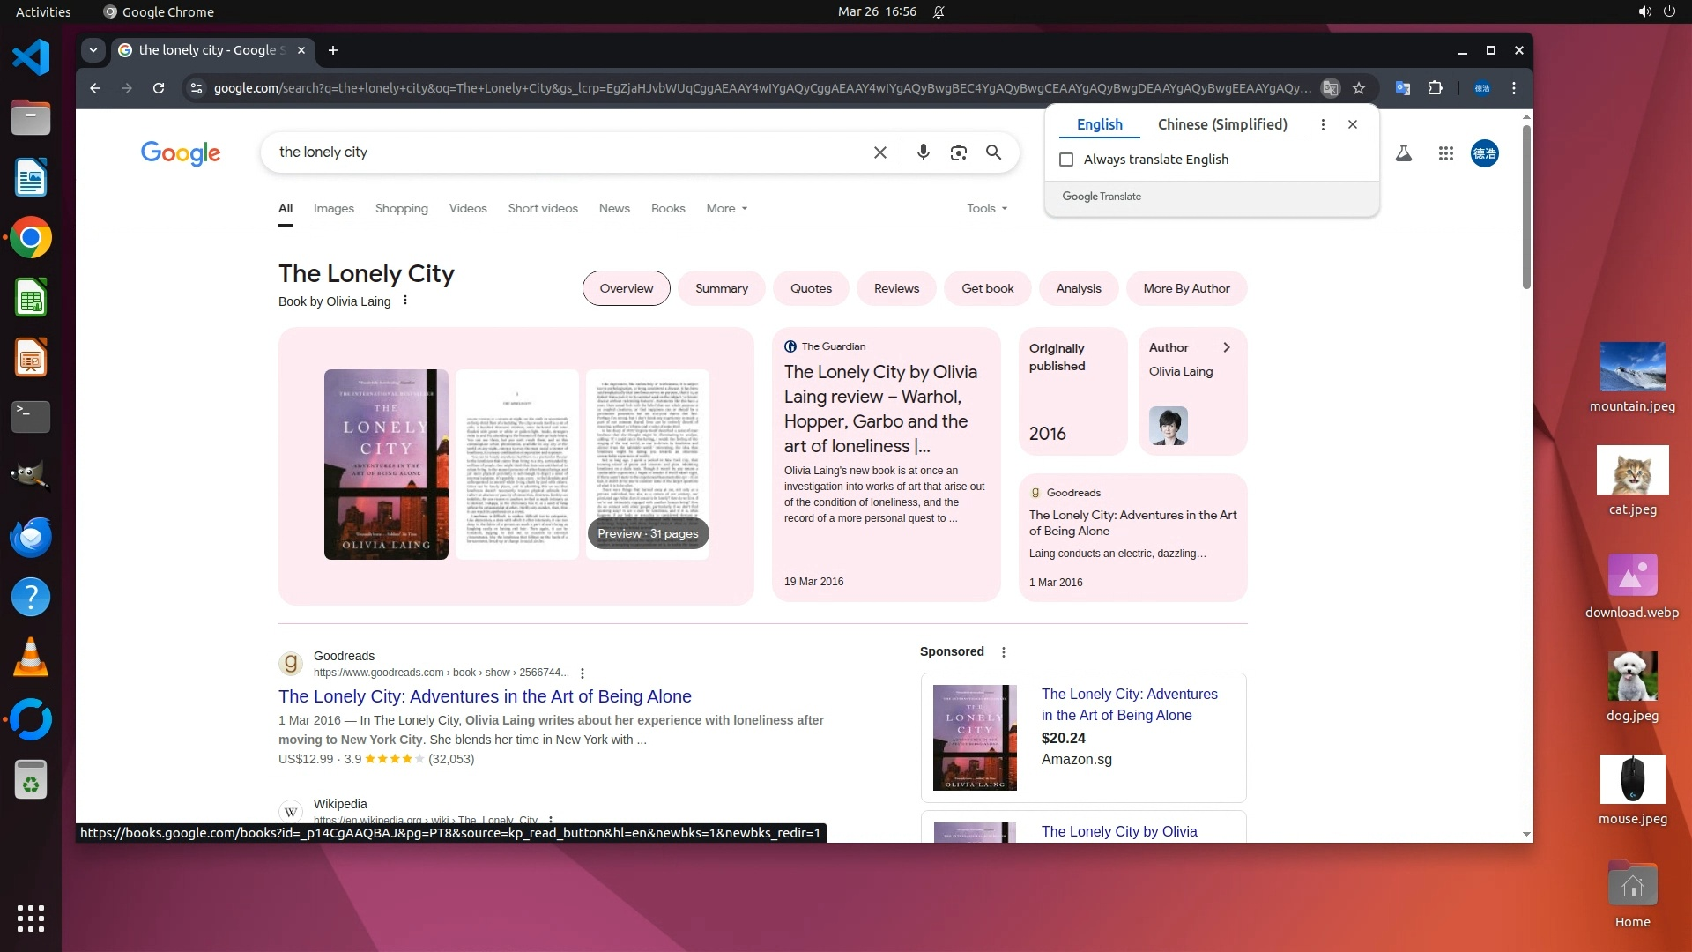
Task: Open Goodreads Lonely City result link
Action: pyautogui.click(x=485, y=696)
